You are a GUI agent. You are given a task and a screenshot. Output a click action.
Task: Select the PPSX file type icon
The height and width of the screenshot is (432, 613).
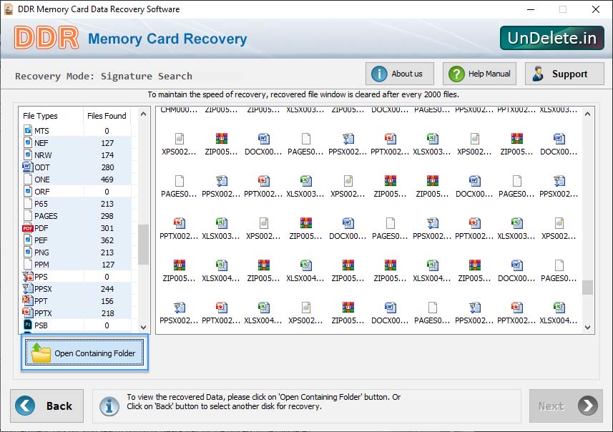pos(28,288)
